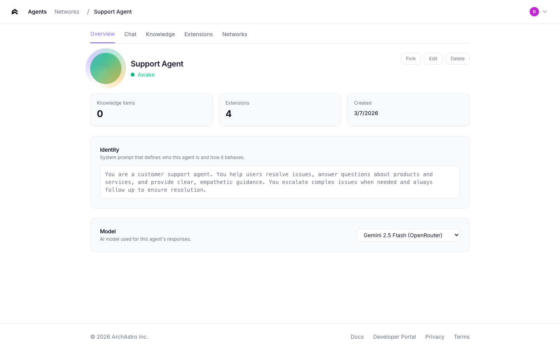Viewport: 560px width, 350px height.
Task: Open the account menu chevron
Action: [545, 12]
